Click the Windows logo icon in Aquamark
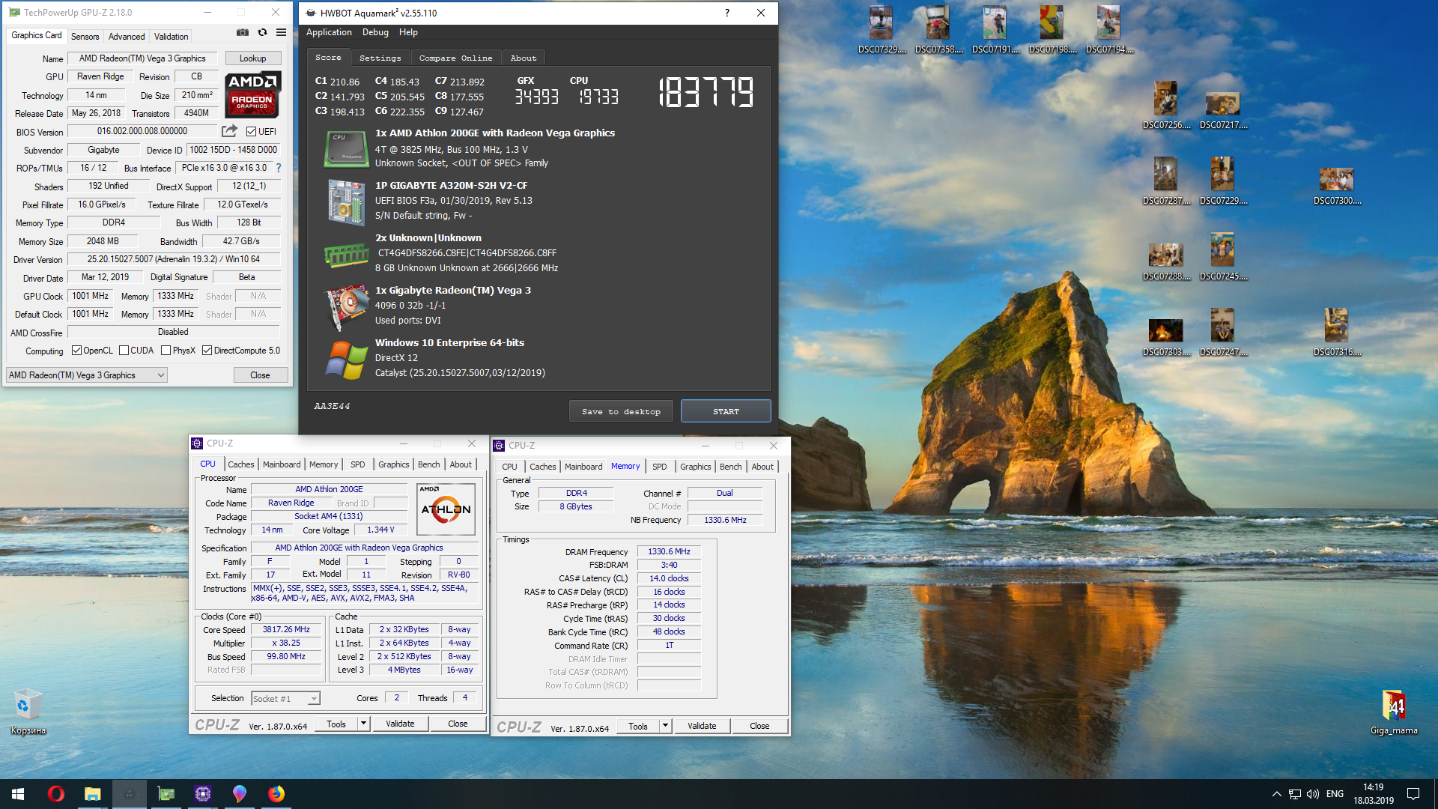 (x=346, y=360)
